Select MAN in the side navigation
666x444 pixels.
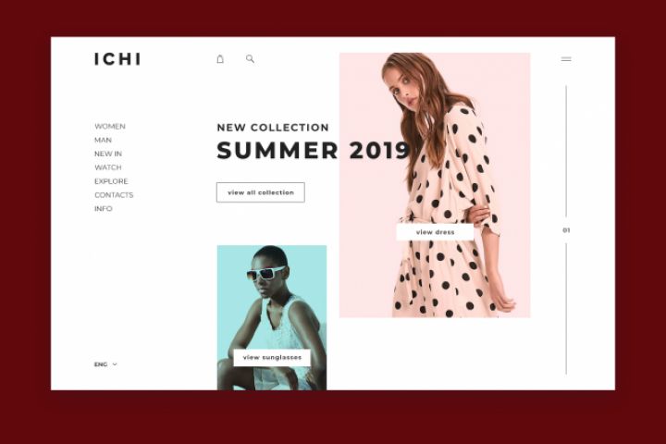(104, 140)
